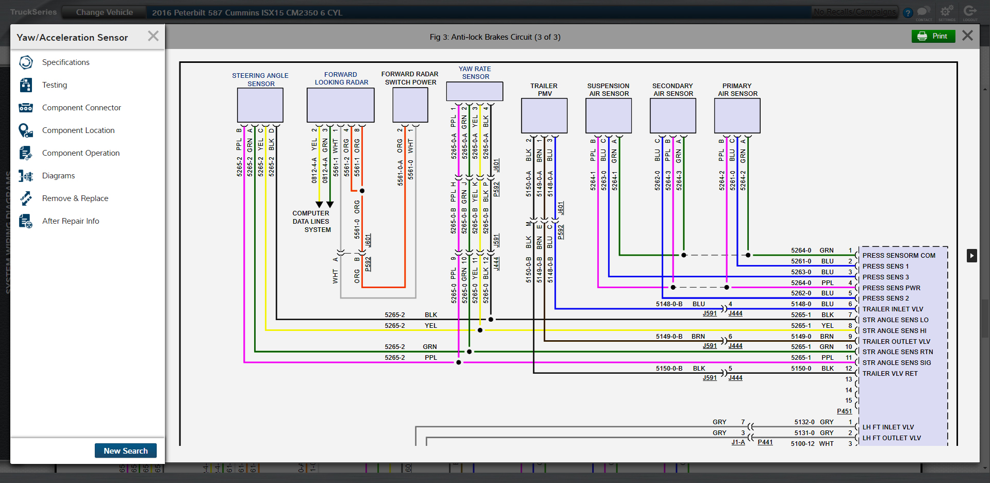Open the Contact support panel
The height and width of the screenshot is (483, 990).
(x=923, y=11)
